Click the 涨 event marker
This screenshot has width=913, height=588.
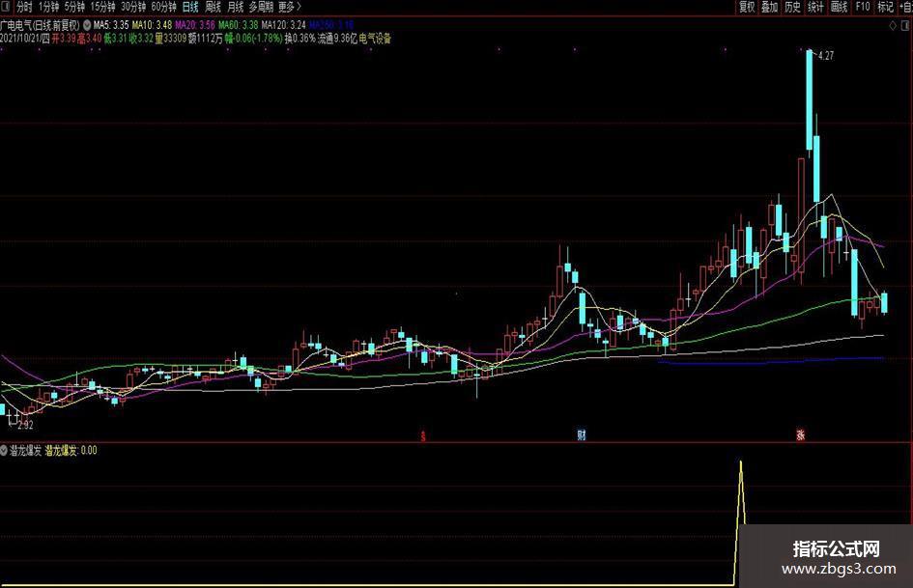pos(801,434)
